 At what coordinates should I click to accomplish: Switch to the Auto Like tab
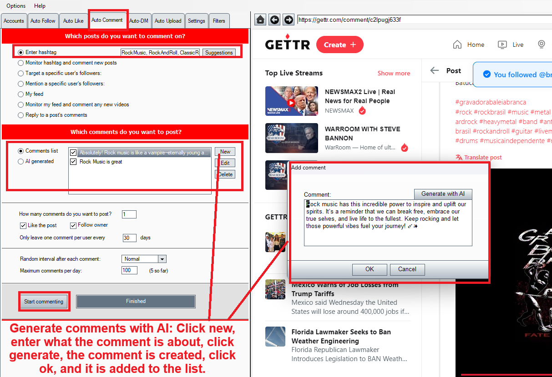tap(73, 21)
